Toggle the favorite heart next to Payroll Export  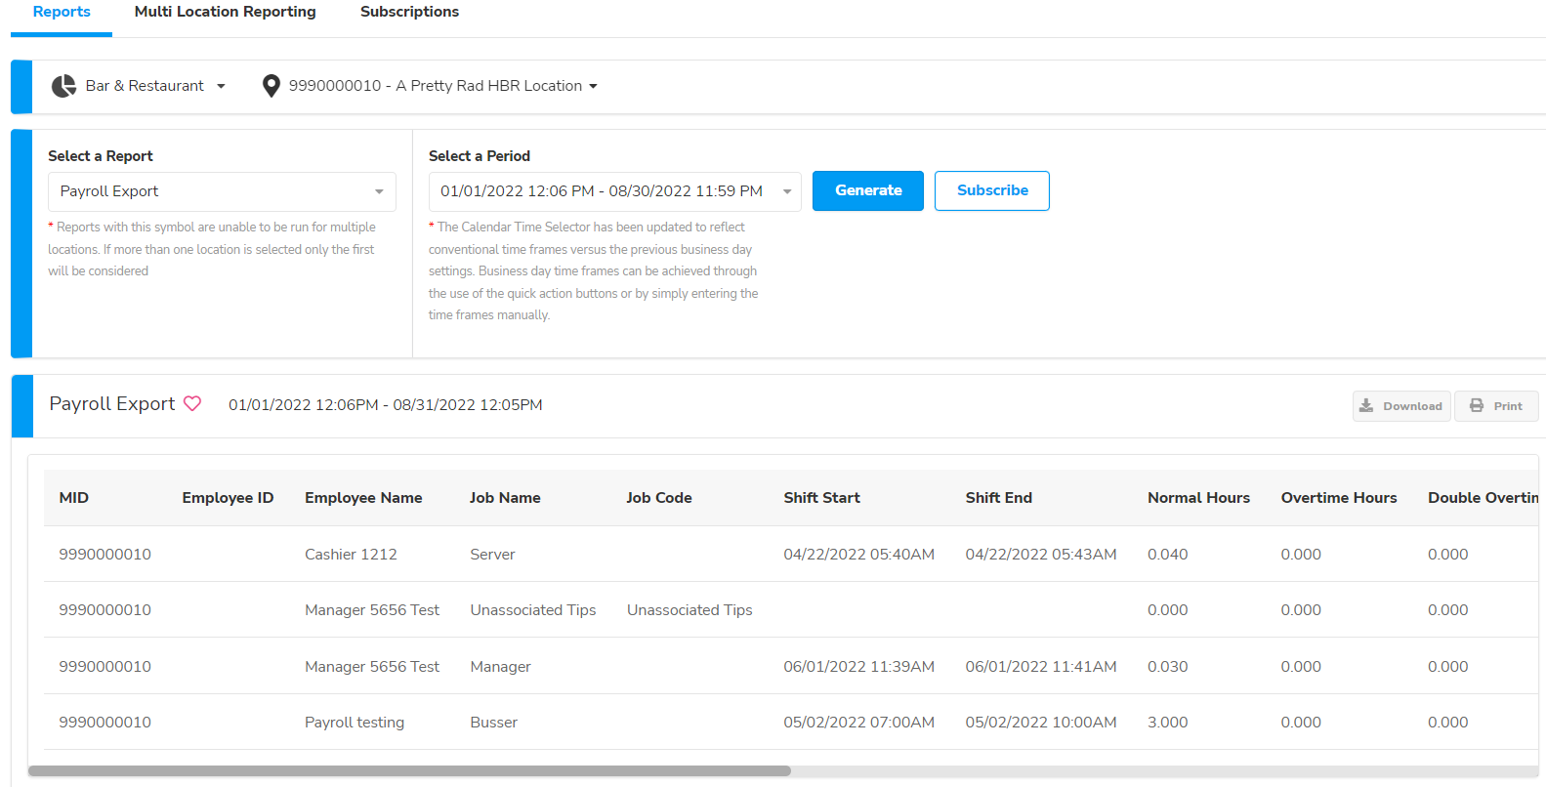[192, 404]
